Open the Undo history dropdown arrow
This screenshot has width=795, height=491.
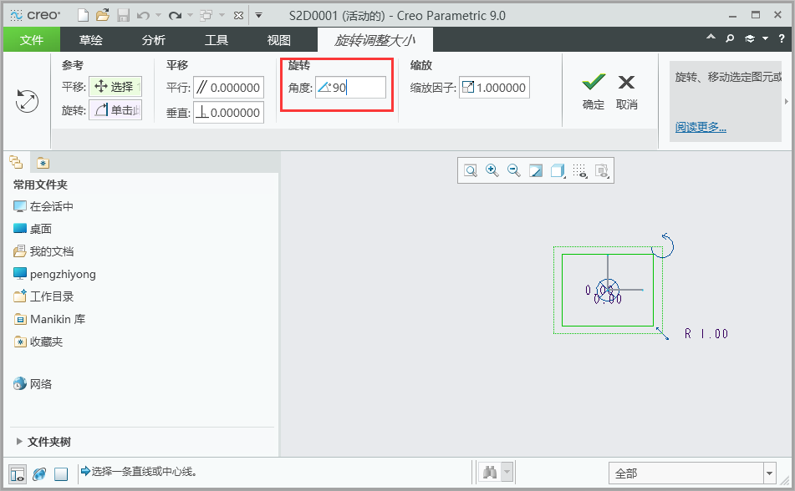[x=158, y=16]
